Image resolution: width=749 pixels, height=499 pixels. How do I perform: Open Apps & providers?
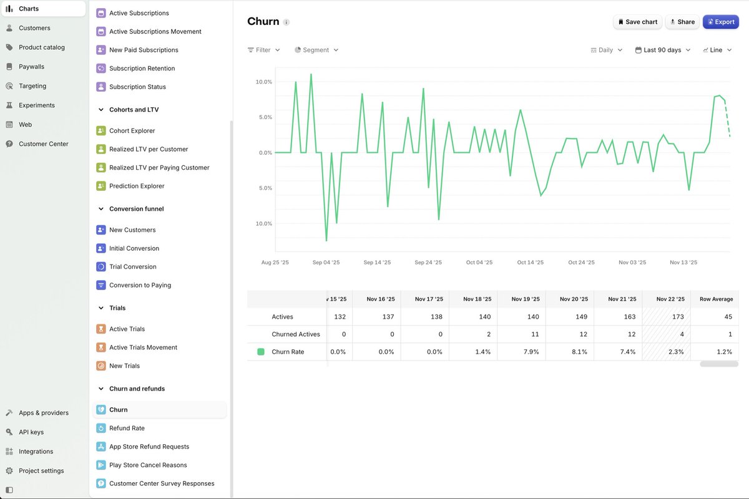[x=43, y=413]
